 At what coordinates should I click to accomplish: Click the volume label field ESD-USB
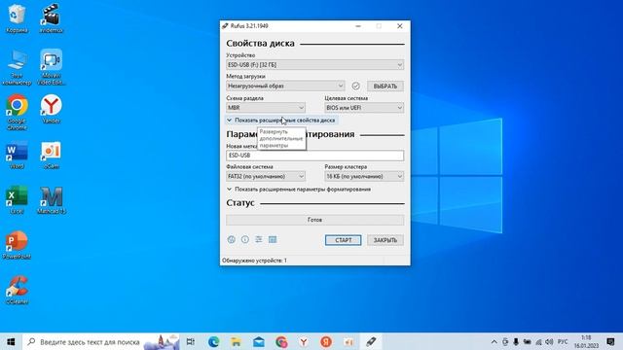[x=315, y=156]
